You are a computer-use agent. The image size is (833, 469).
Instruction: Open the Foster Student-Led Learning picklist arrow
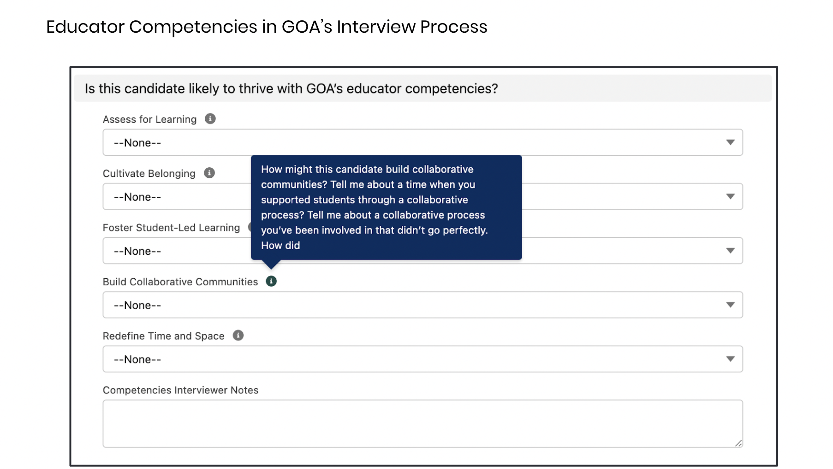(730, 251)
